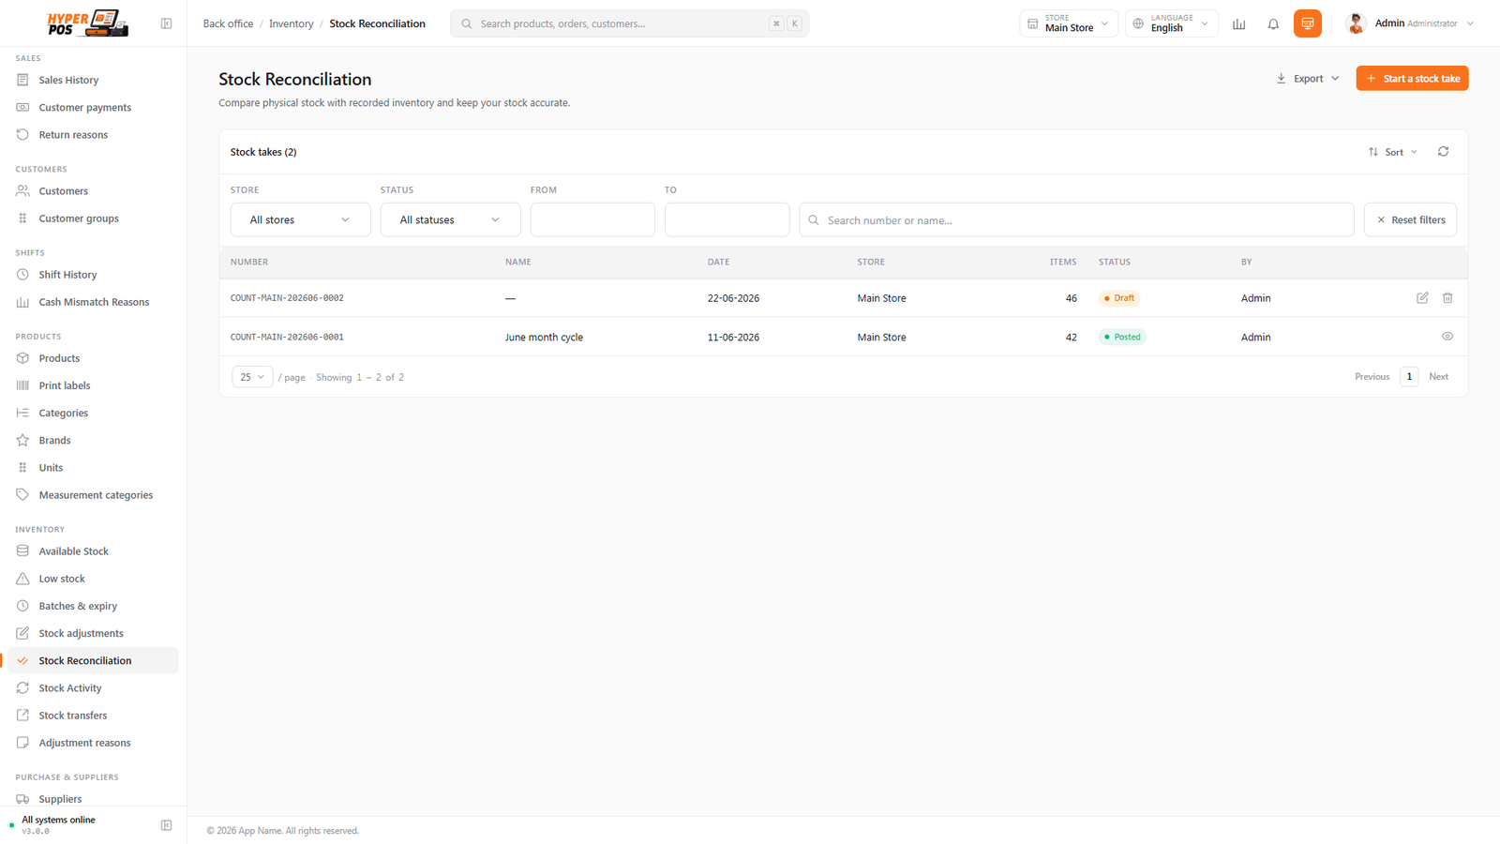Open the Store selector dropdown
Viewport: 1500px width, 844px height.
[x=1068, y=23]
